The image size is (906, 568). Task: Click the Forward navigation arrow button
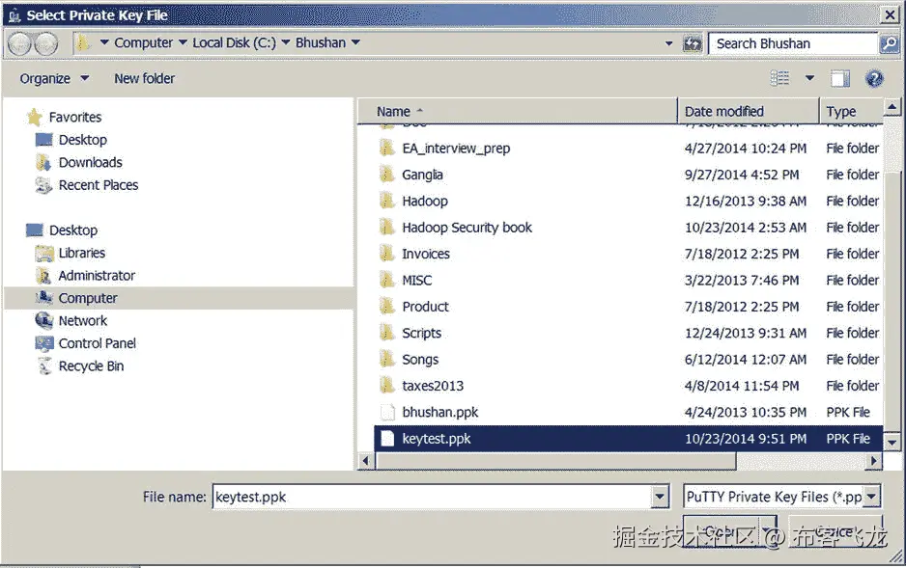pos(46,43)
